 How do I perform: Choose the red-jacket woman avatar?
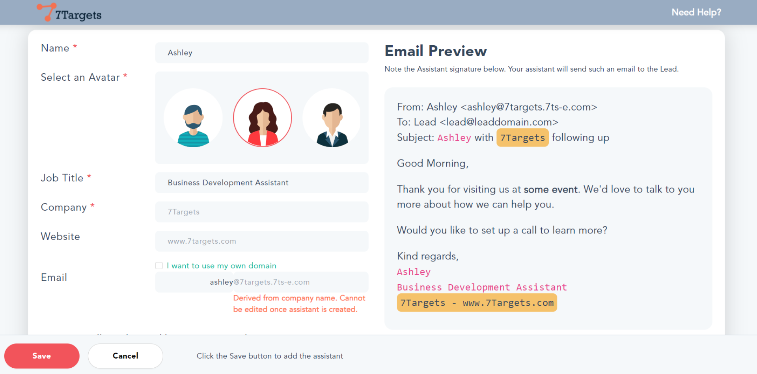pos(263,118)
